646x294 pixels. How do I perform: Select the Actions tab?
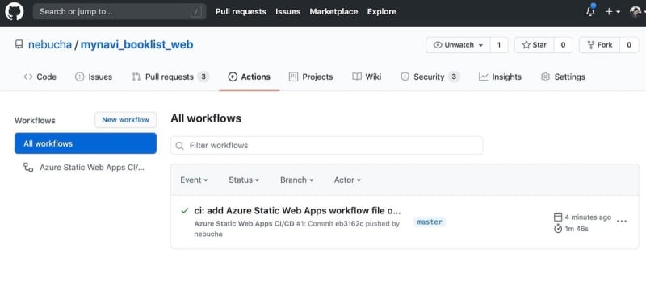tap(250, 77)
